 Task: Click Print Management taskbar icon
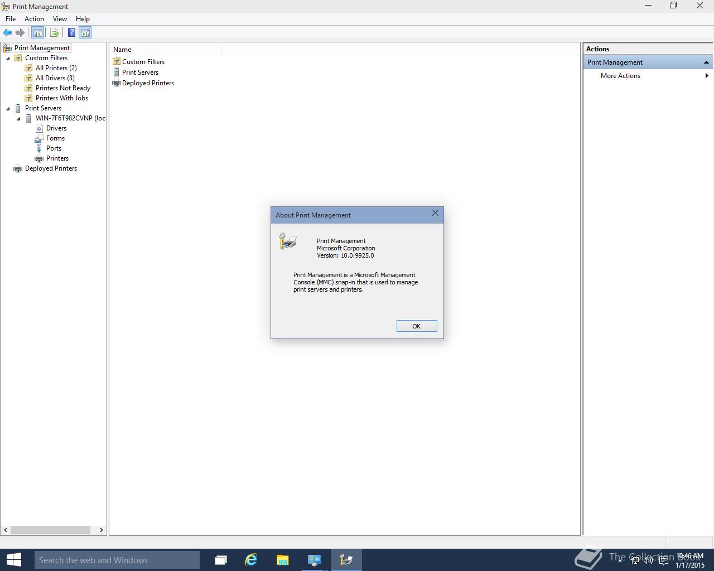coord(346,560)
